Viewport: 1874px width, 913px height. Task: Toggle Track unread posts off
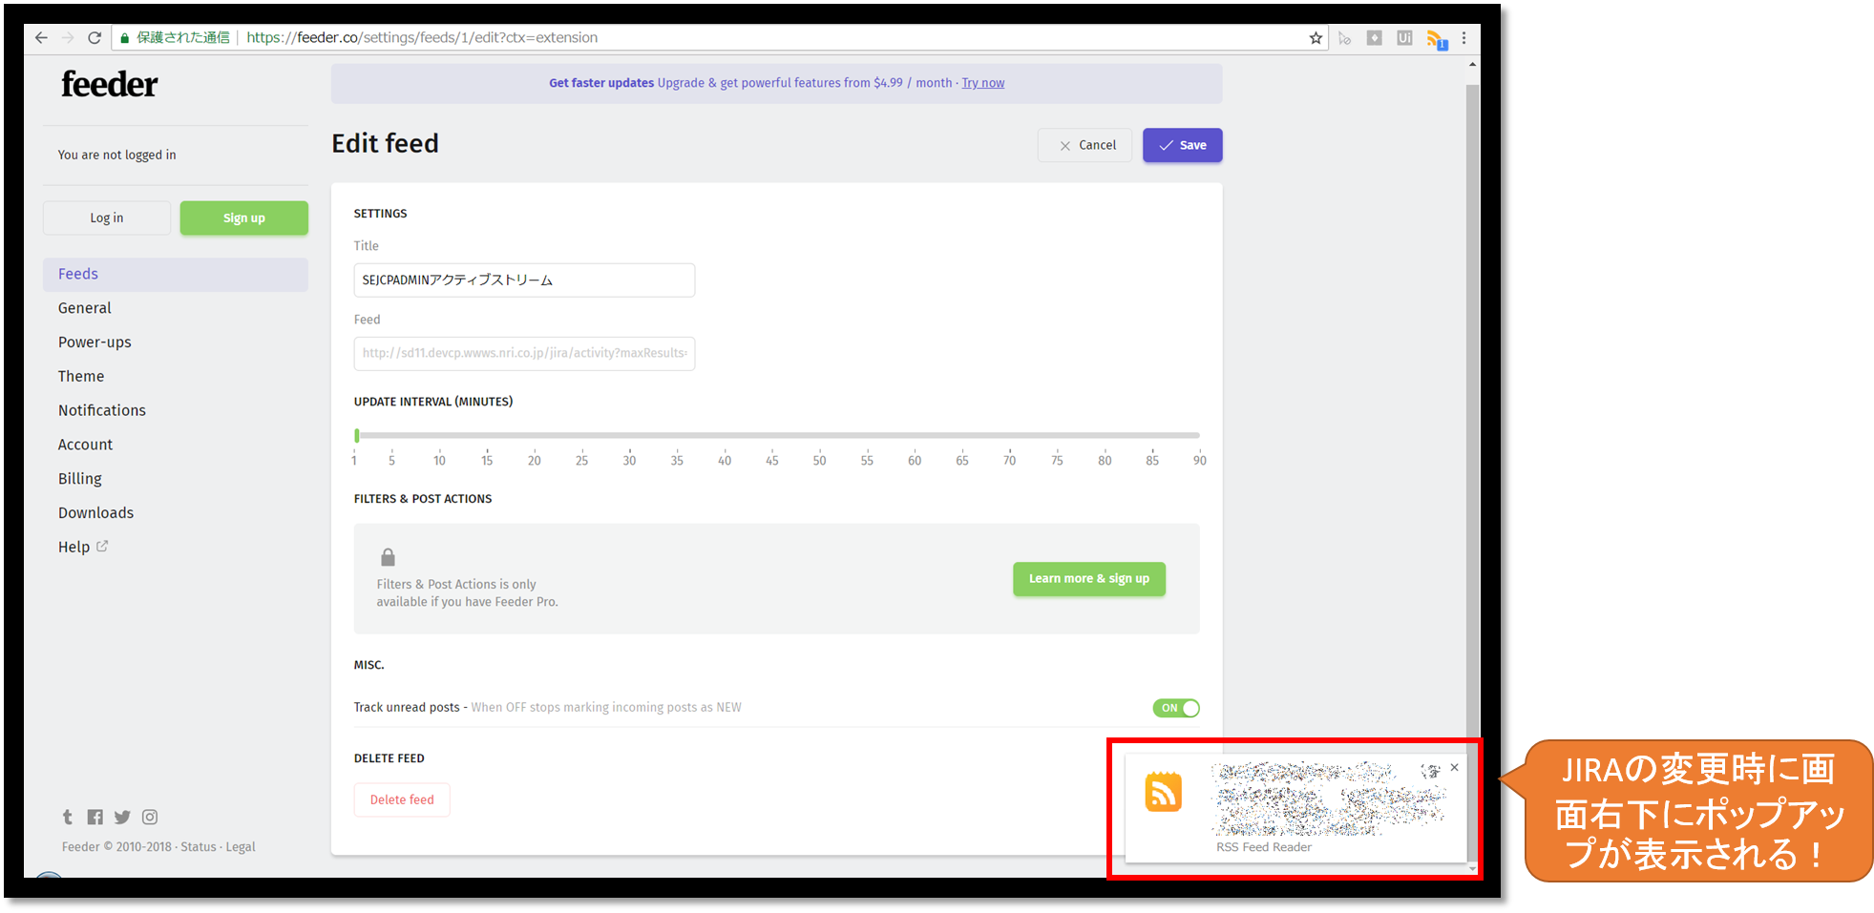tap(1176, 707)
